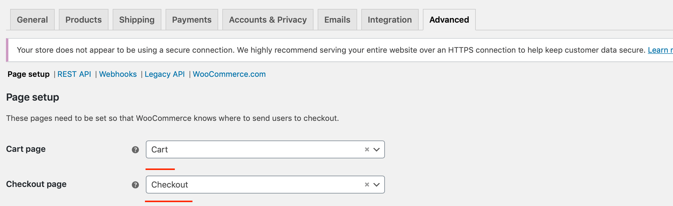The width and height of the screenshot is (673, 206).
Task: Expand the Cart page dropdown arrow
Action: (377, 149)
